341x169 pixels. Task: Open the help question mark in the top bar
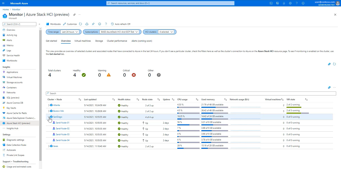coord(297,3)
